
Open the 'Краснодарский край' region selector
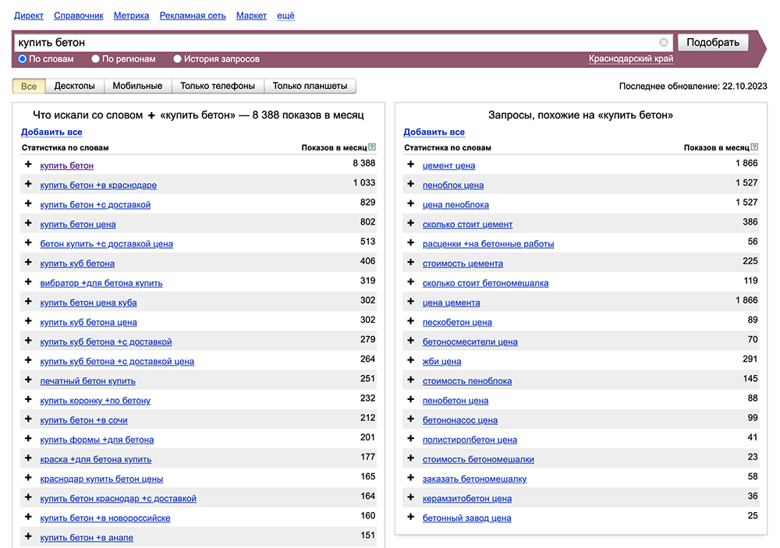click(x=631, y=58)
